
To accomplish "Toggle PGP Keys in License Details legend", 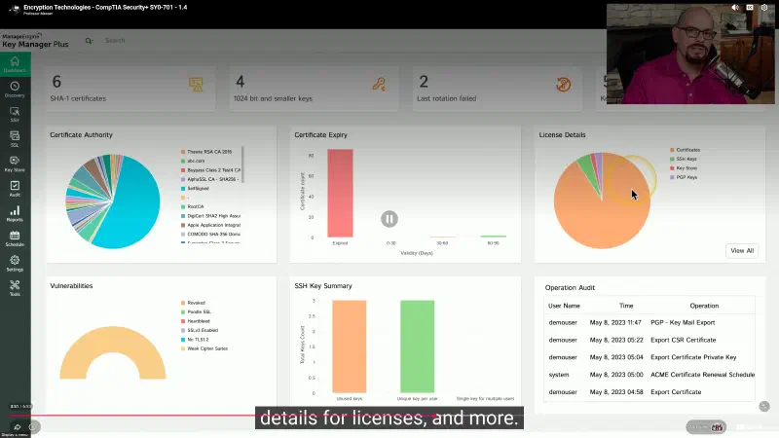I will (x=684, y=177).
